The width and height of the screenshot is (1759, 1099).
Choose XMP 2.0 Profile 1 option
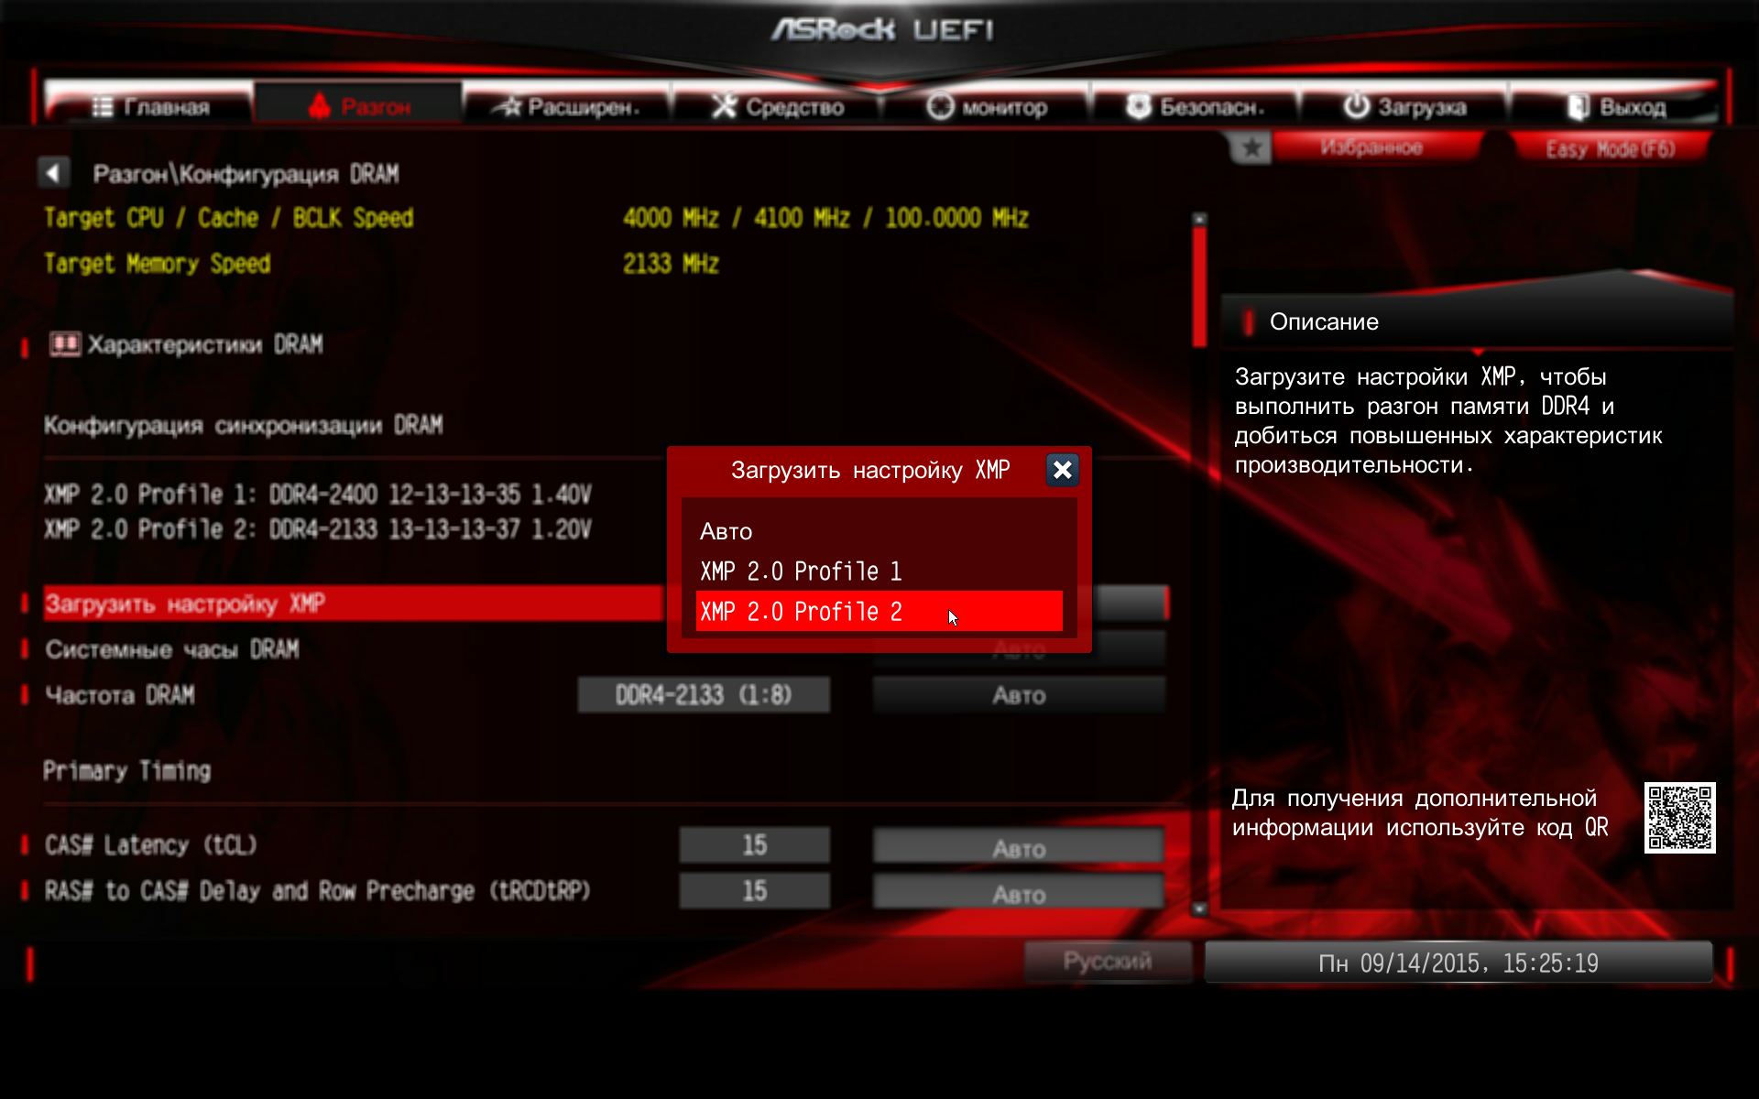pos(801,571)
